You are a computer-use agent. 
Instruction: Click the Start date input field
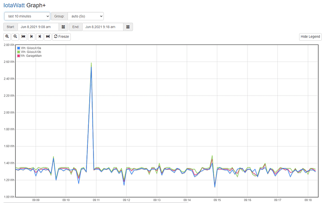[38, 27]
